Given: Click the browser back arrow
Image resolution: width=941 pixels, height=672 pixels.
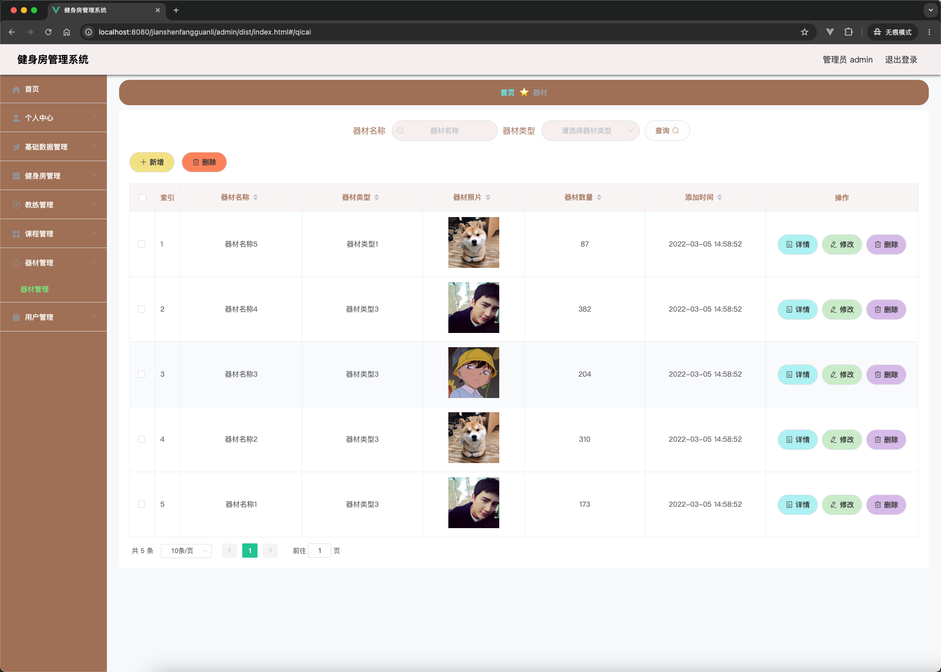Looking at the screenshot, I should click(x=12, y=32).
